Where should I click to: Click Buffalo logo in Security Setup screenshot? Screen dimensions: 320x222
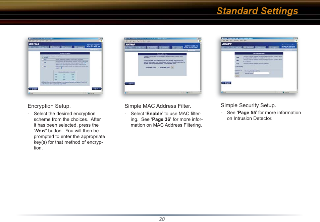227,44
